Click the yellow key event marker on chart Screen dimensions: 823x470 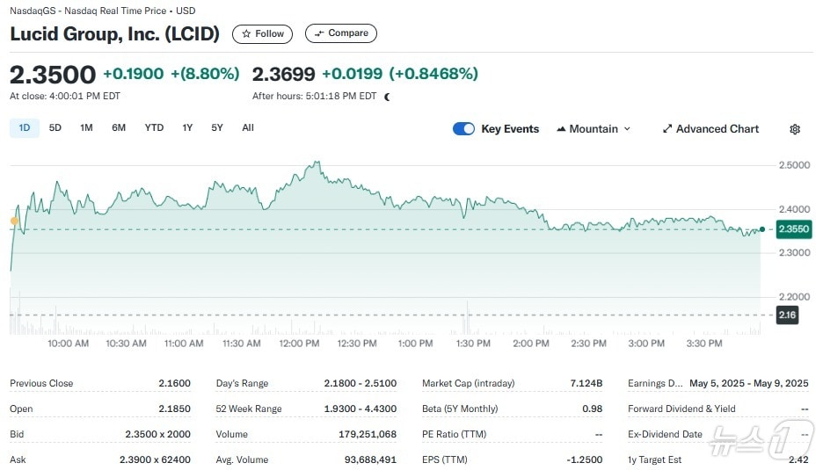[x=14, y=221]
